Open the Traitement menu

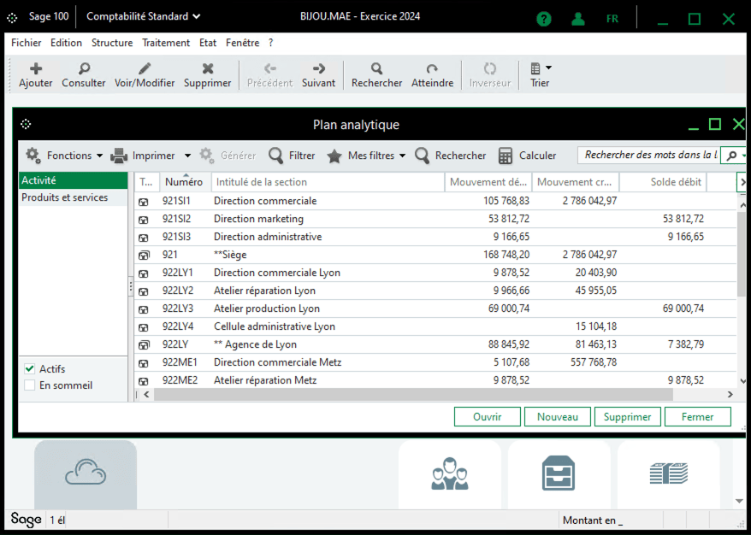pyautogui.click(x=166, y=43)
